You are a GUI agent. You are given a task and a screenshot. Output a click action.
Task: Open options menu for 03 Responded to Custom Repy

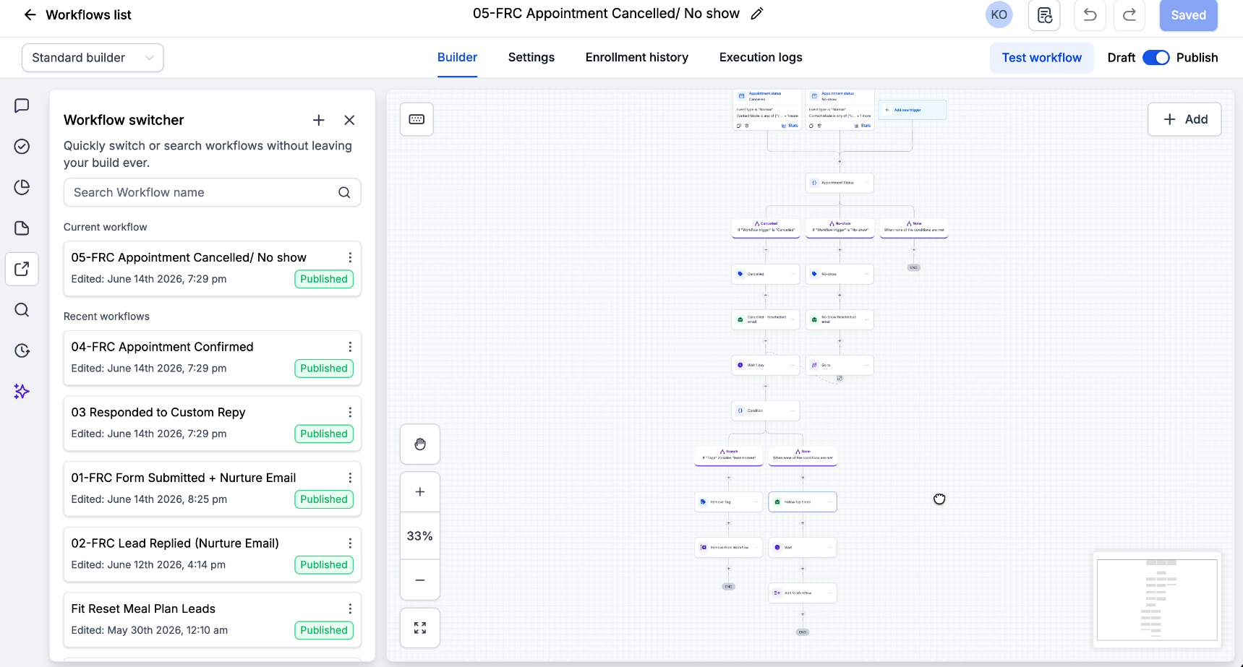(x=350, y=412)
